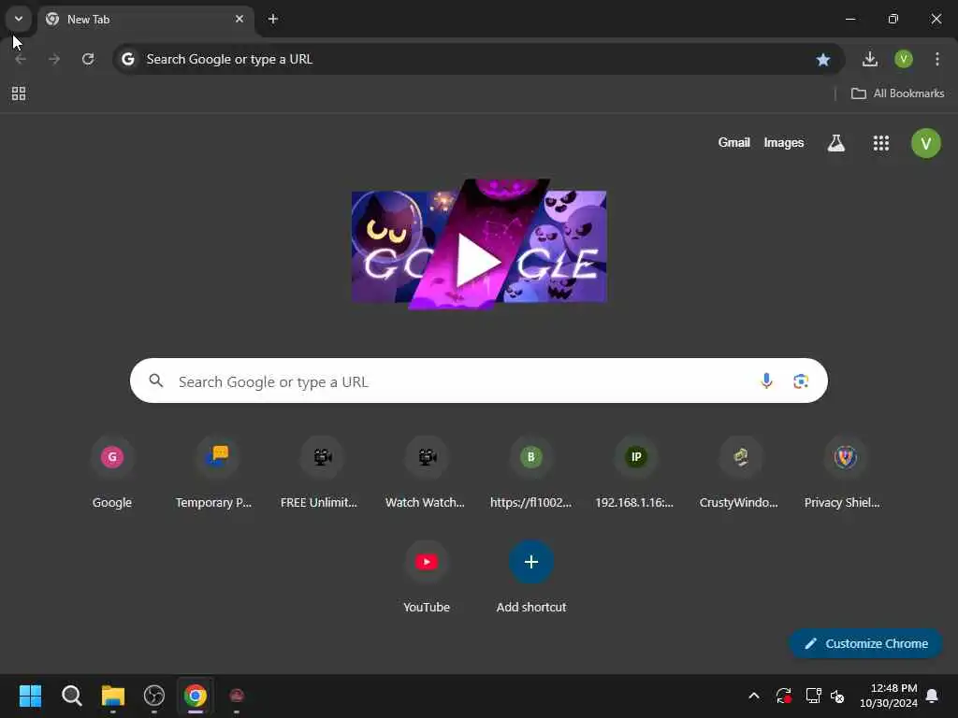Click the sync status tray icon

(x=784, y=696)
